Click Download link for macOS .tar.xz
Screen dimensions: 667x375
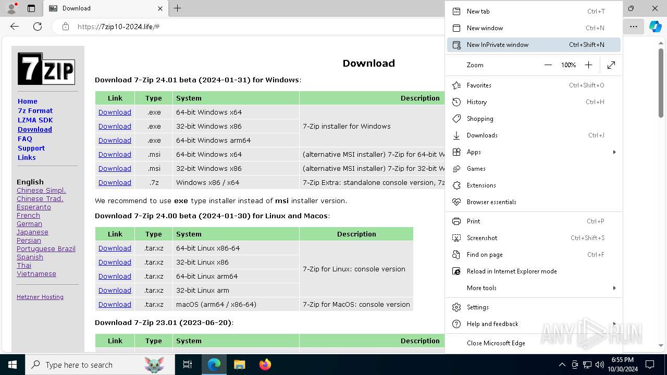coord(115,304)
